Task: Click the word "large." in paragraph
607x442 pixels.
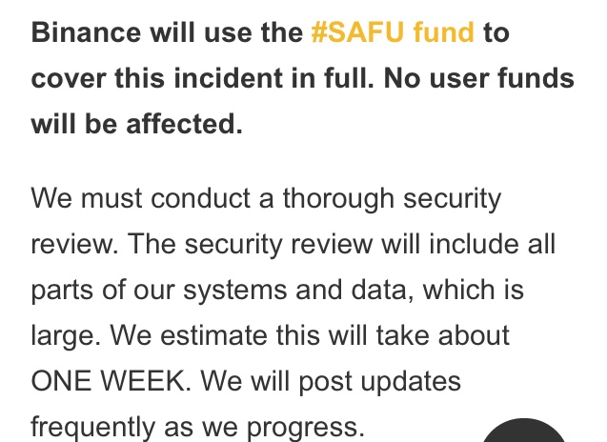Action: coord(68,336)
